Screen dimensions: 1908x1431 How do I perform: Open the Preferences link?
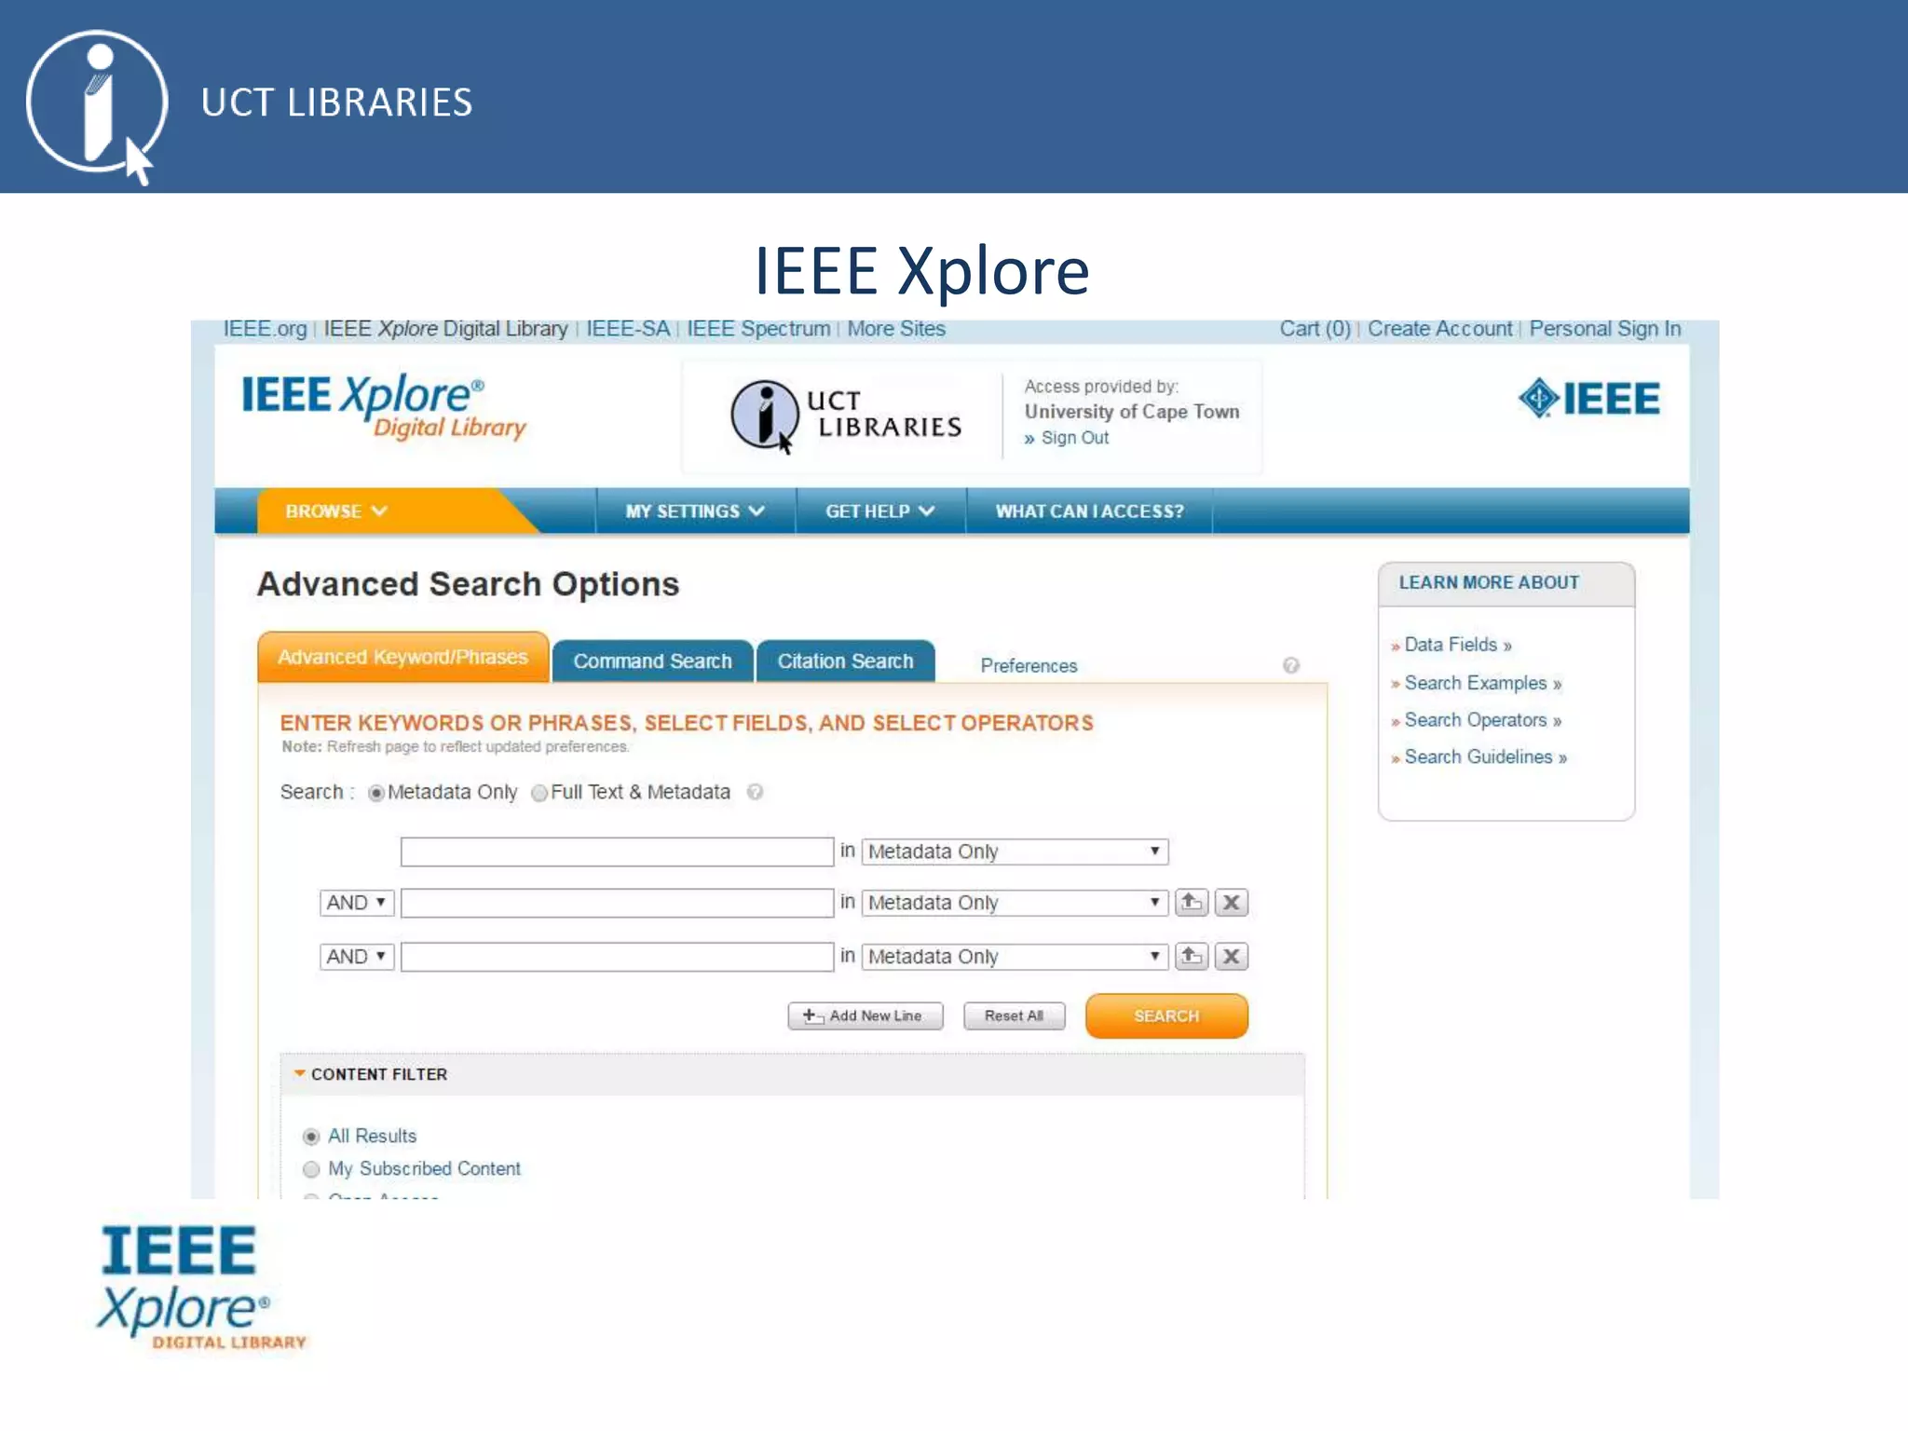point(1029,665)
